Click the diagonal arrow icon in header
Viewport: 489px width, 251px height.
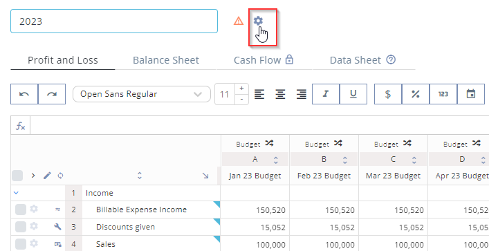tap(205, 176)
